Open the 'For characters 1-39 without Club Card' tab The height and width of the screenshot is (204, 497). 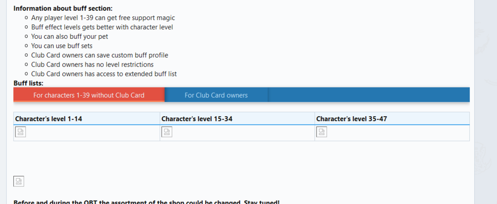[x=89, y=95]
